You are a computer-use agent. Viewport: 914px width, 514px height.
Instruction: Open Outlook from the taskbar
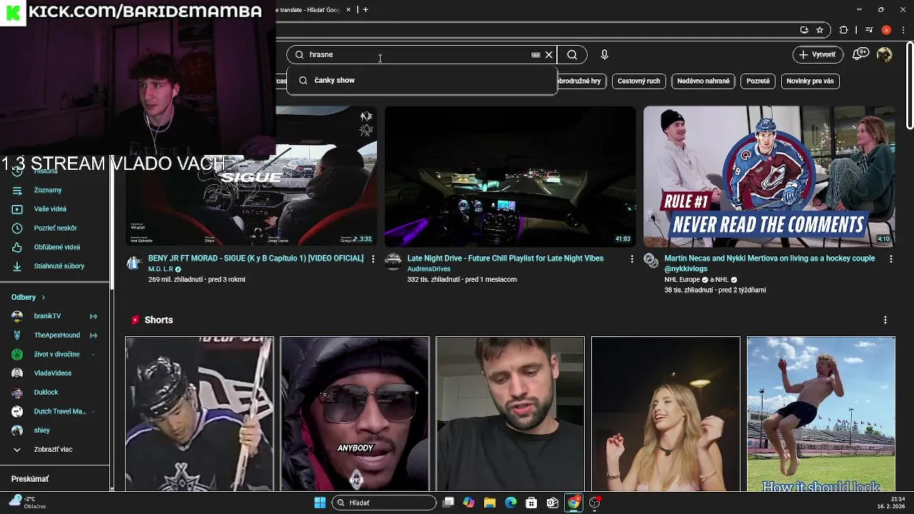click(x=553, y=503)
